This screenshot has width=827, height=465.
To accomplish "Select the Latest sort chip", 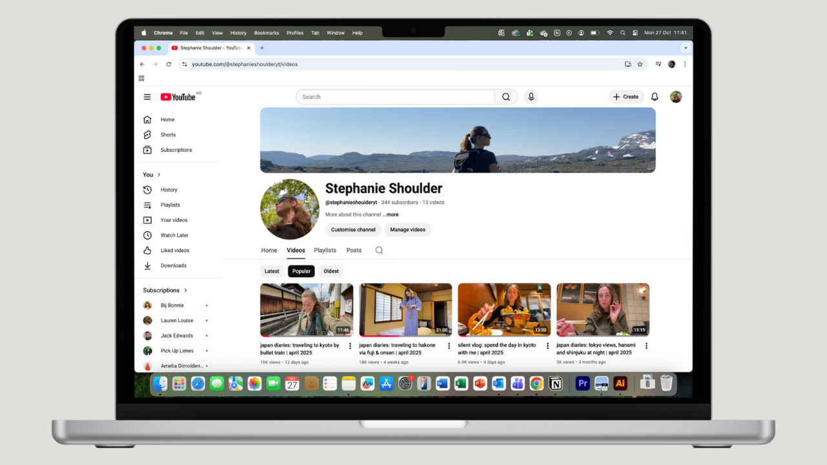I will click(x=272, y=271).
